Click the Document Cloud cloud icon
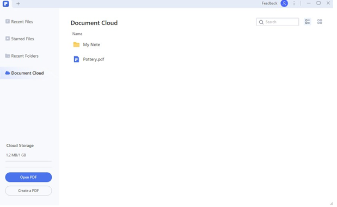This screenshot has height=207, width=337. [x=8, y=74]
